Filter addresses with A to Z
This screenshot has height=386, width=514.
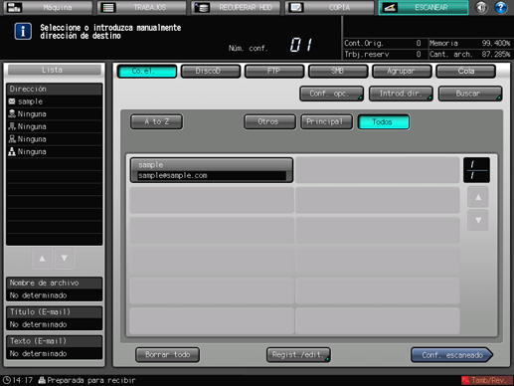[x=156, y=121]
